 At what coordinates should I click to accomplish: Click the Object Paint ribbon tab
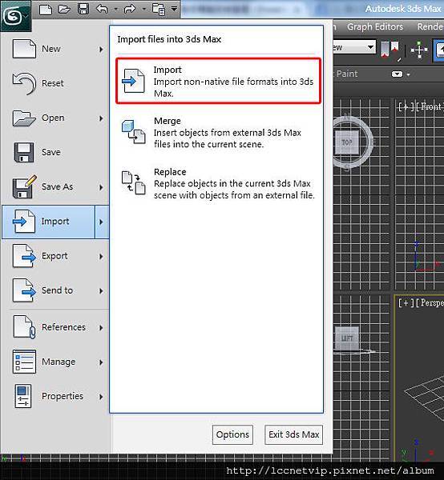(345, 74)
